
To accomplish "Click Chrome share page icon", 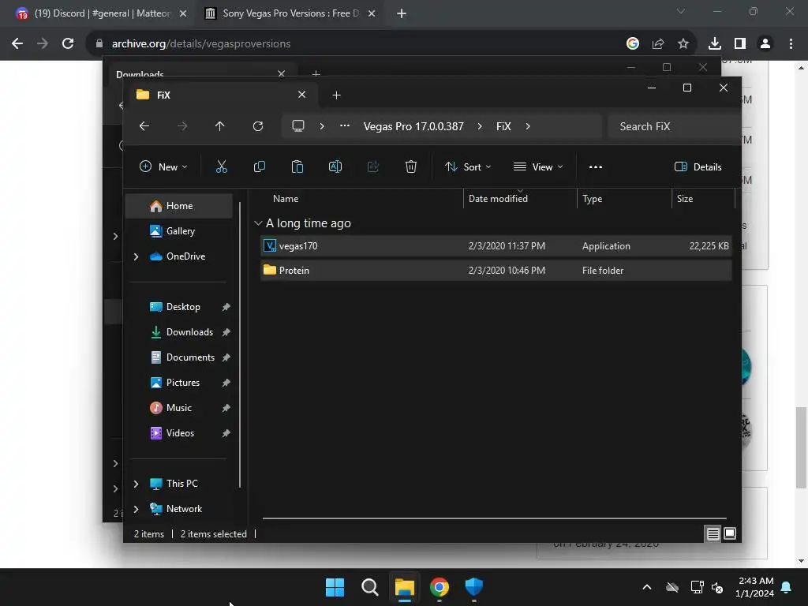I will [x=658, y=44].
